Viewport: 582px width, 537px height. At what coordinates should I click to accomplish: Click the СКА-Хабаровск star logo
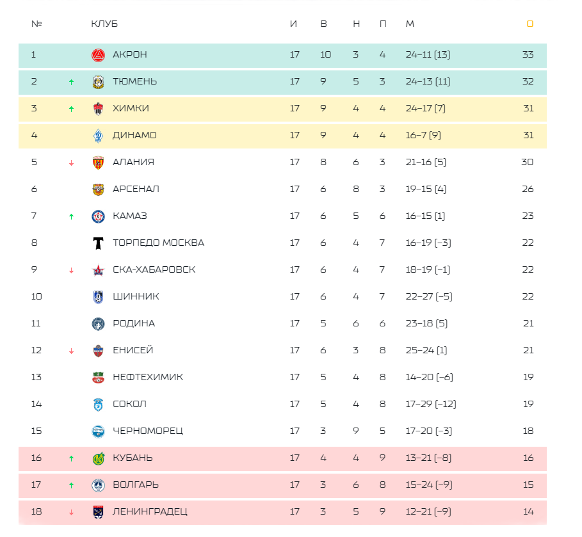click(x=99, y=270)
